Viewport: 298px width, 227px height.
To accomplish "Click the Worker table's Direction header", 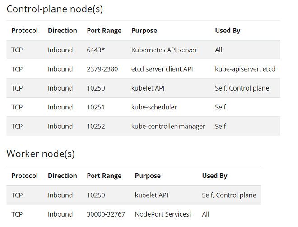I will pos(62,176).
